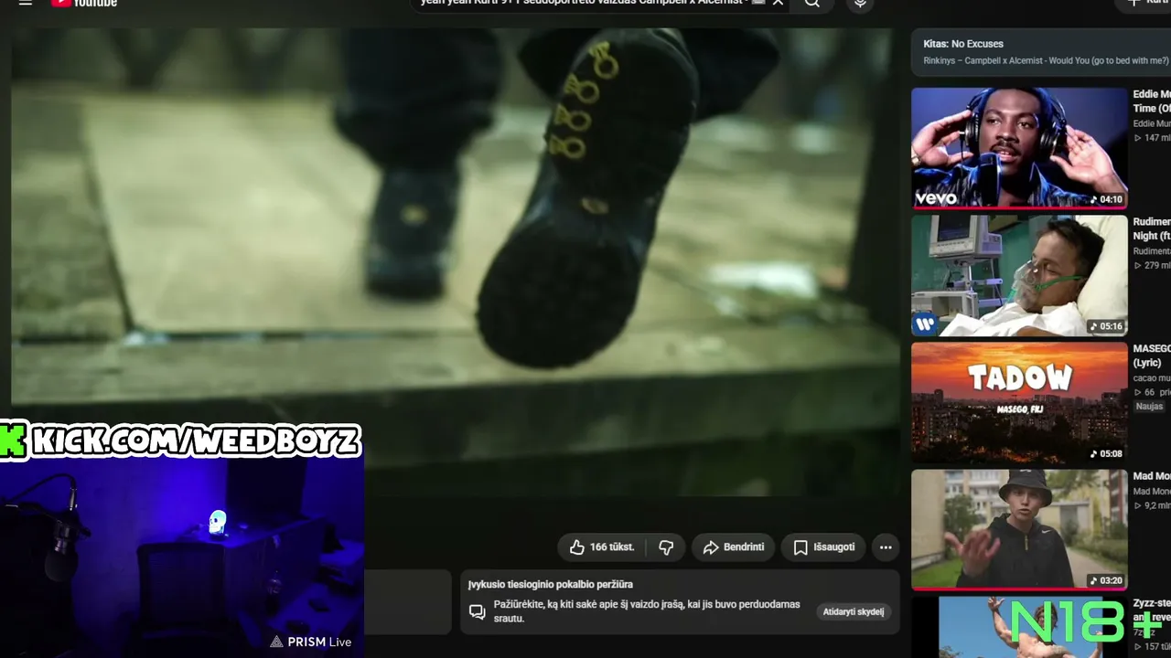Like the video showing 166 tūkst.
This screenshot has width=1171, height=658.
coord(602,547)
